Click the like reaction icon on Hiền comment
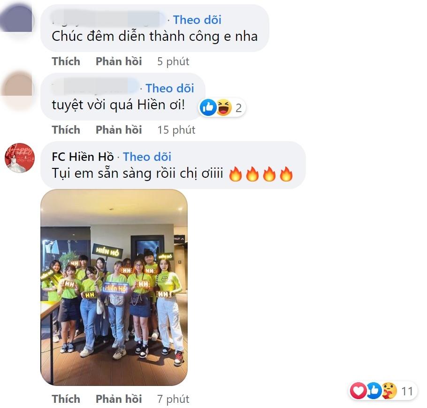Screen dimensions: 427x408 pyautogui.click(x=208, y=107)
